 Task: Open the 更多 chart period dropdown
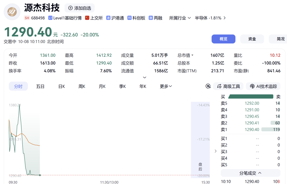click(166, 86)
